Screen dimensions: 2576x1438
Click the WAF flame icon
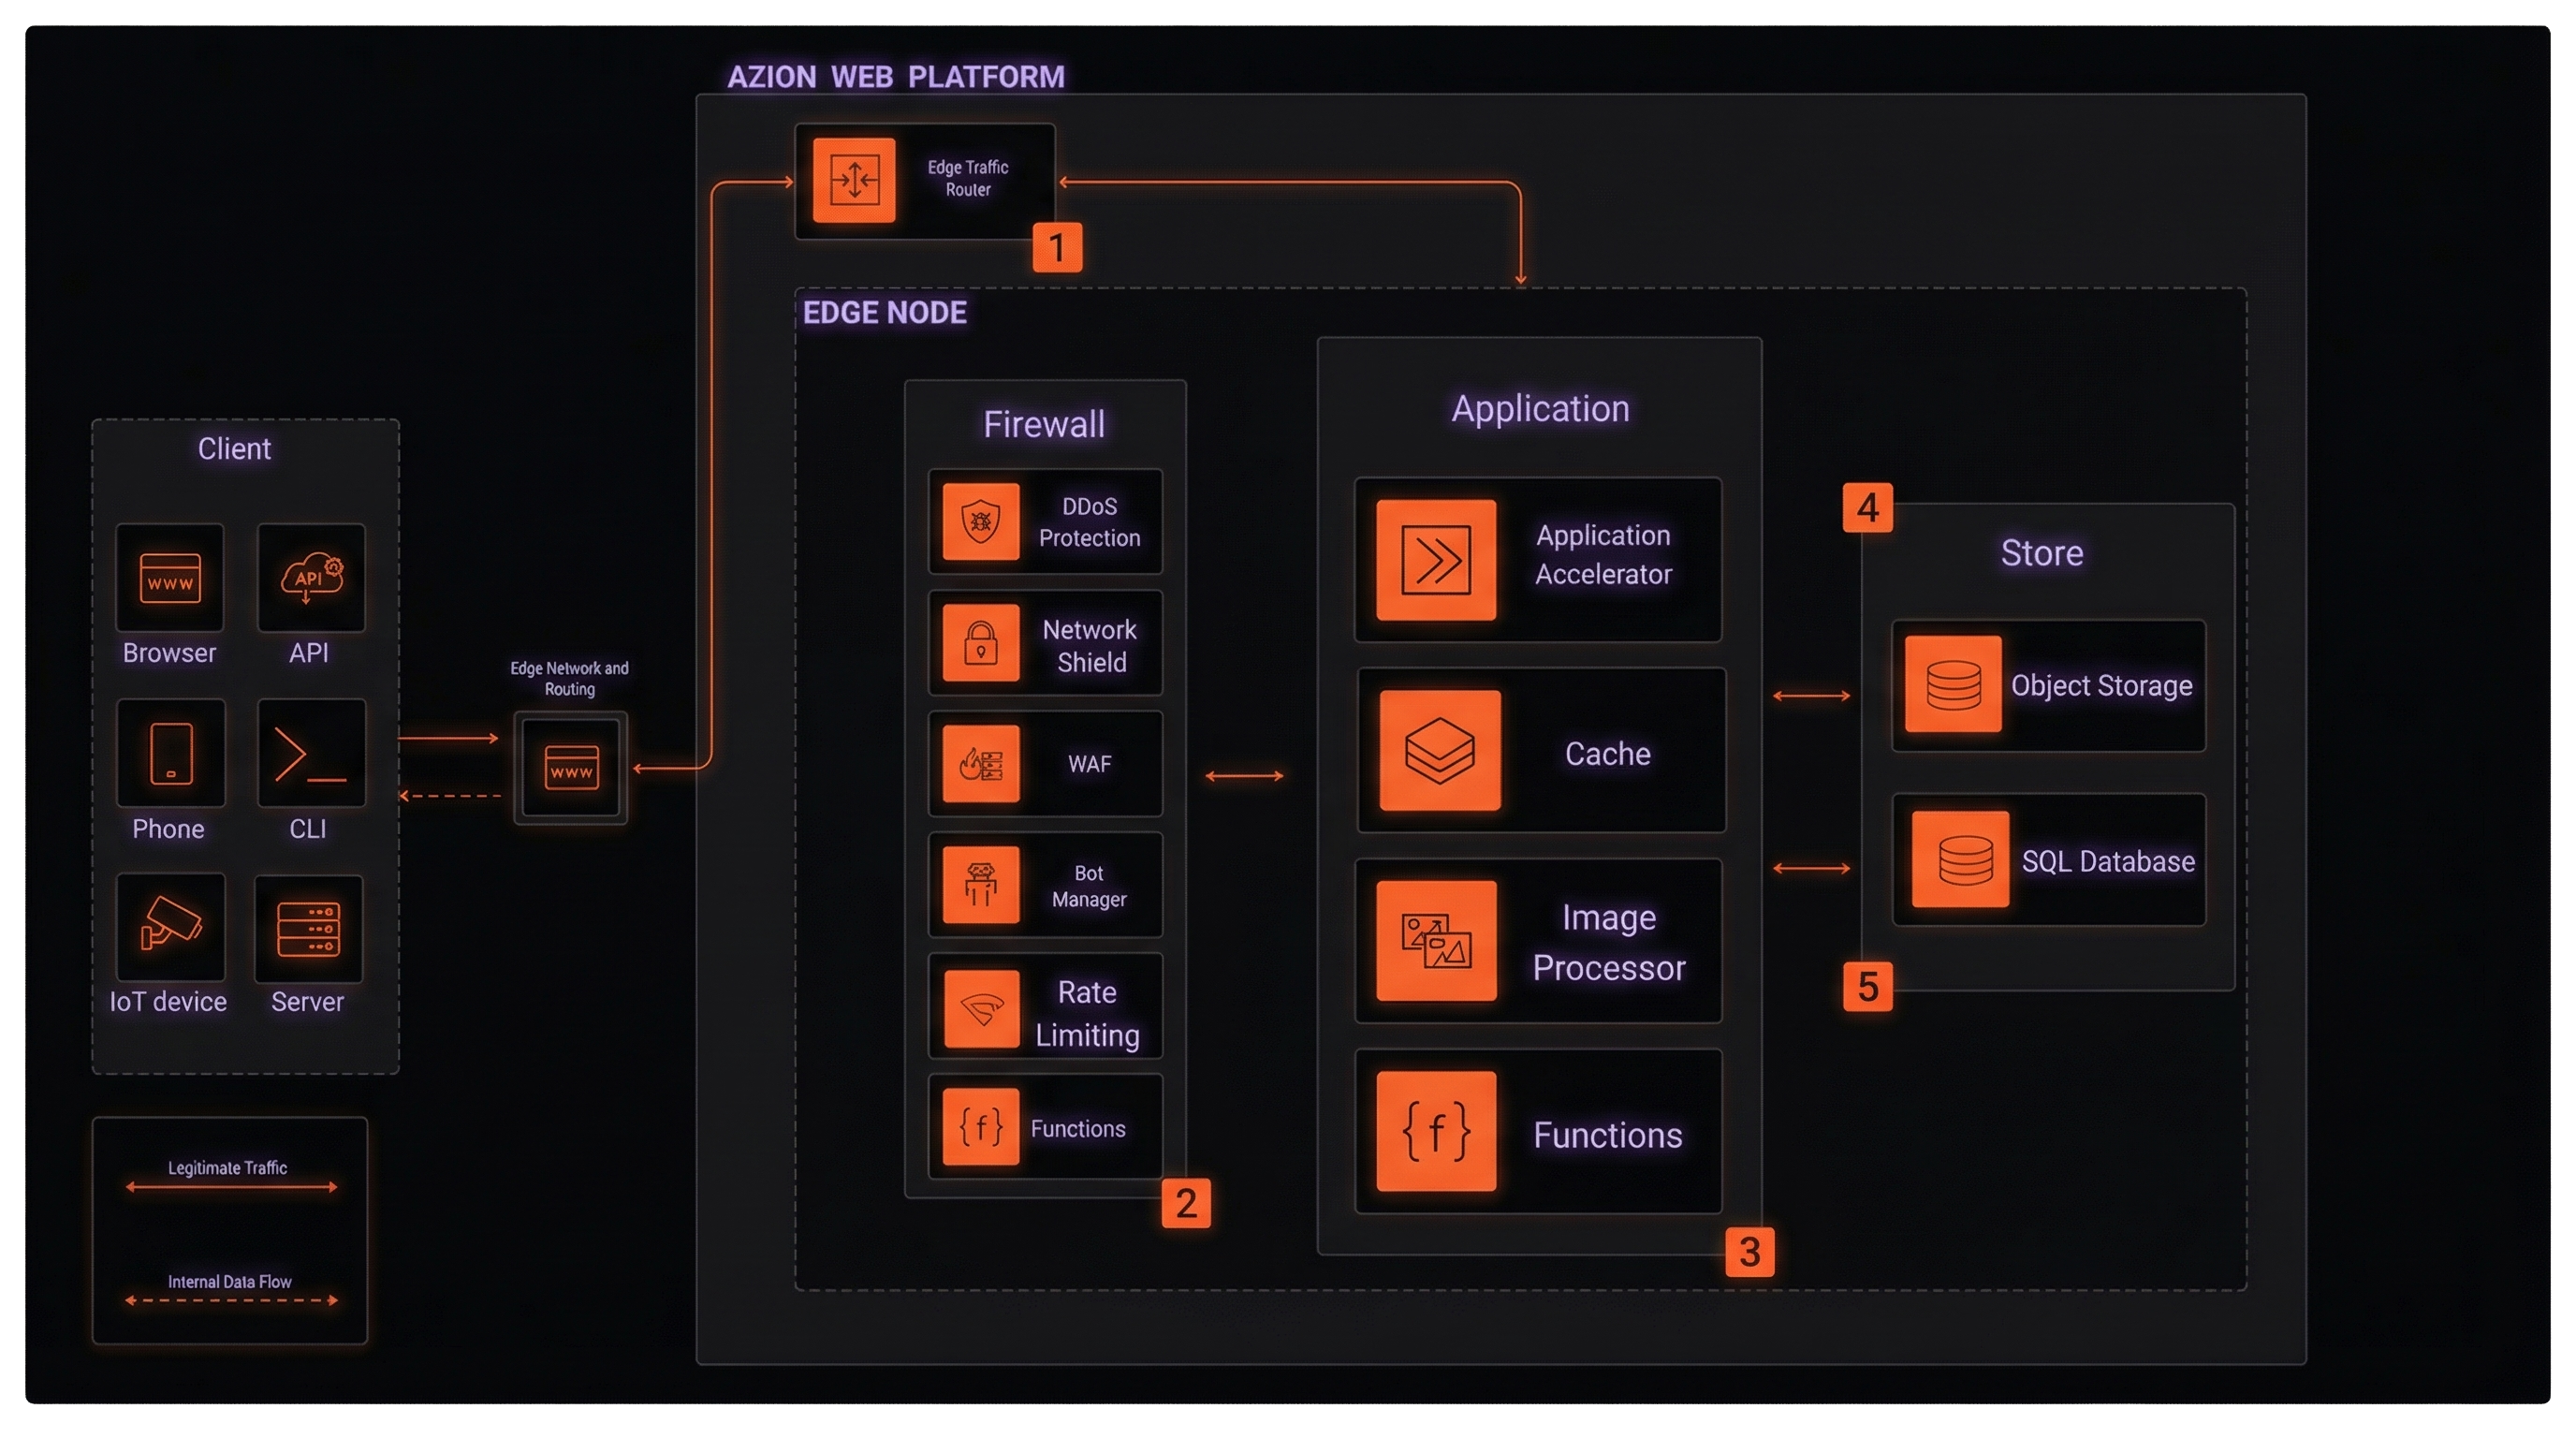[981, 764]
